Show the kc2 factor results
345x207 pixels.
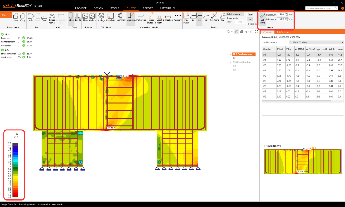(x=223, y=17)
